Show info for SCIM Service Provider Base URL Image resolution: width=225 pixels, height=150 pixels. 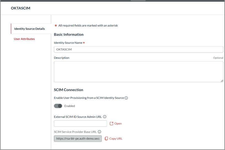click(100, 132)
